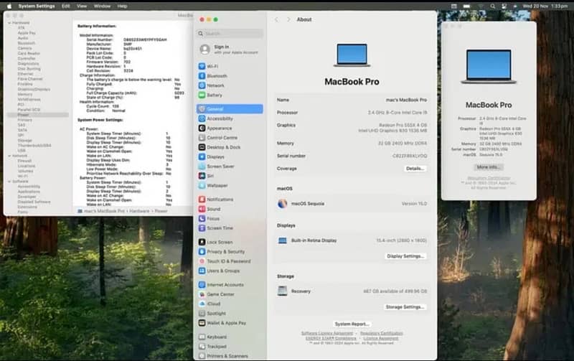Select Memory in the Hardware list

[25, 94]
